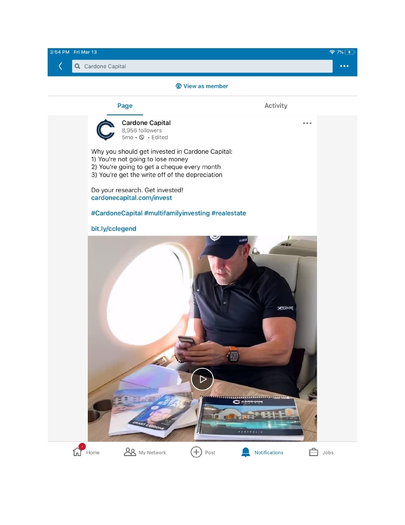The height and width of the screenshot is (525, 405).
Task: Open the post options ellipsis menu
Action: pos(307,123)
